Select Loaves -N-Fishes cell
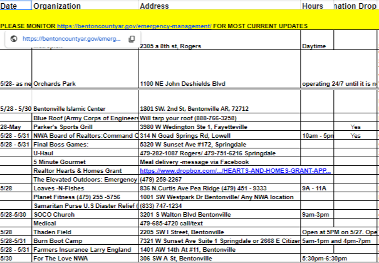 tap(85, 188)
